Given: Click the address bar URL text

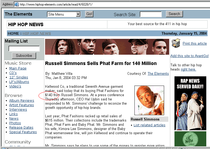Looking at the screenshot, I should pos(56,4).
